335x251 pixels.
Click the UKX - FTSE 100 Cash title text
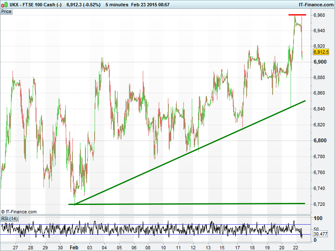35,5
